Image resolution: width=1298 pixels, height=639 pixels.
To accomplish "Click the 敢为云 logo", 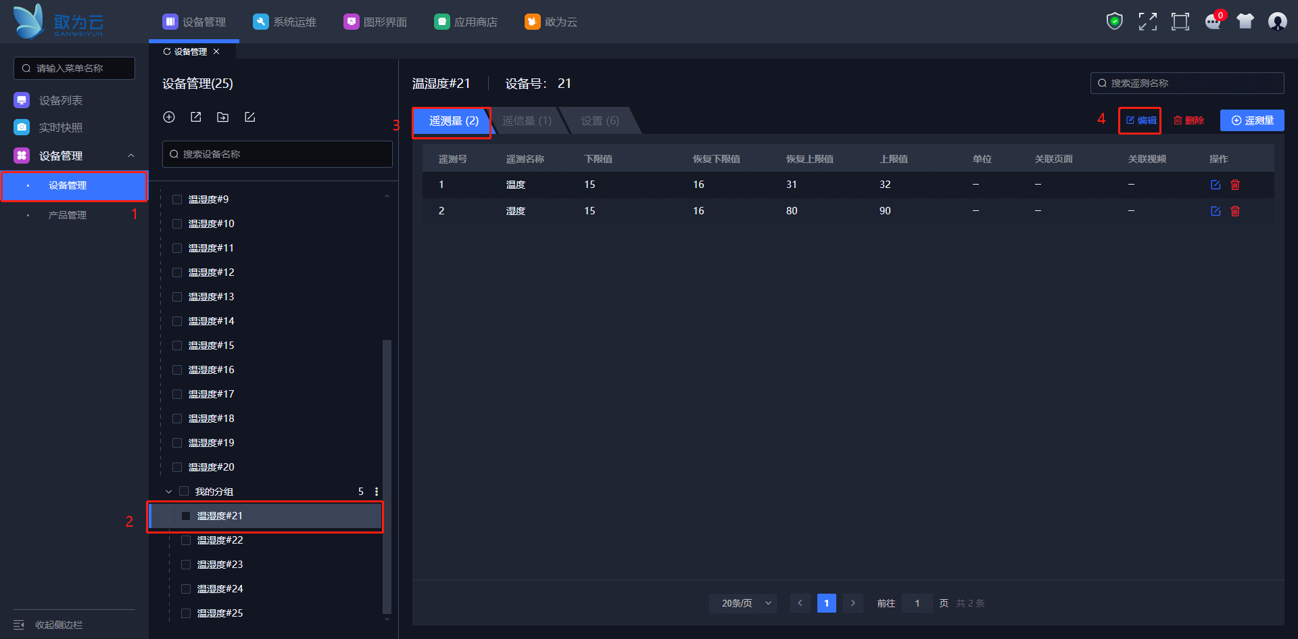I will [59, 22].
